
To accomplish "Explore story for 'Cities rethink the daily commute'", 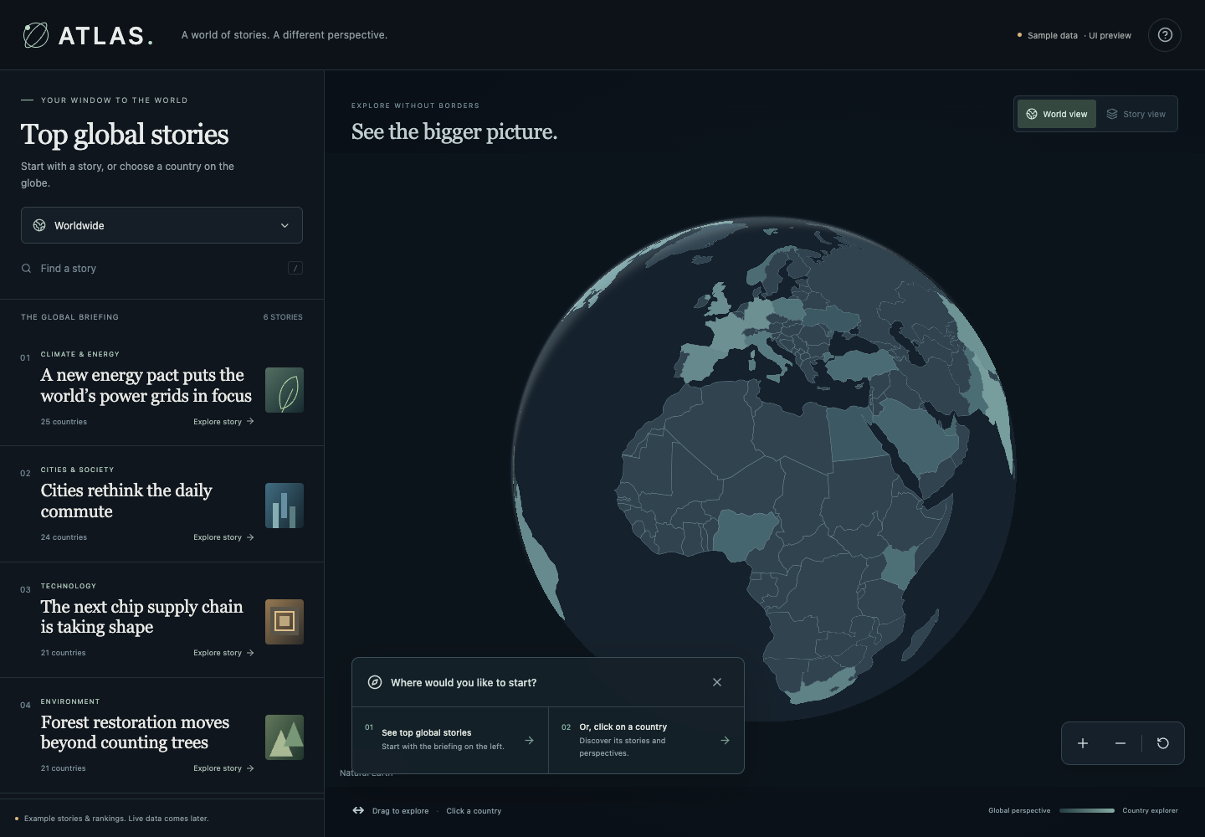I will coord(223,537).
